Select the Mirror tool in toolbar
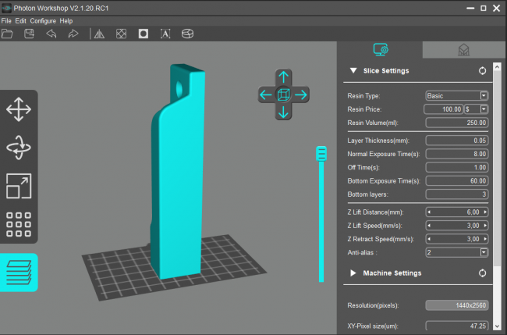This screenshot has width=507, height=335. click(x=98, y=34)
